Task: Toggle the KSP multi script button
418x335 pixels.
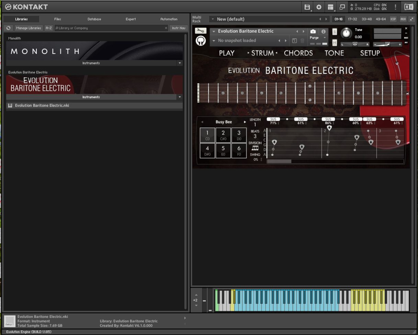Action: 393,19
